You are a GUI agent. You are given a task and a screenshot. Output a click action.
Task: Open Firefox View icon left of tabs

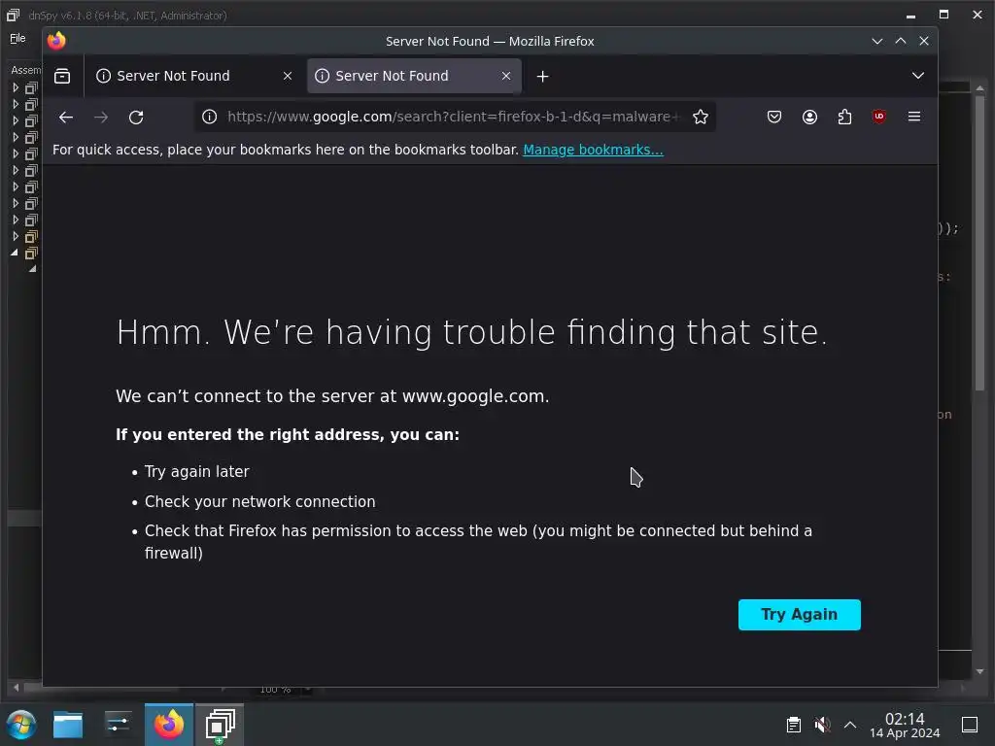tap(62, 76)
